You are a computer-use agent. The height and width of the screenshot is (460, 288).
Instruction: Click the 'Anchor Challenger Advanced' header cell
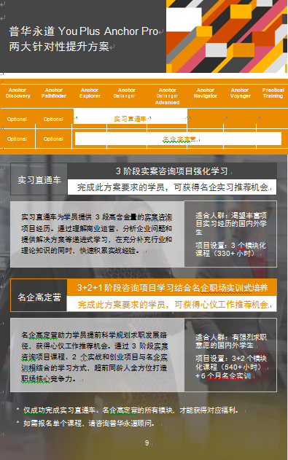[x=167, y=96]
